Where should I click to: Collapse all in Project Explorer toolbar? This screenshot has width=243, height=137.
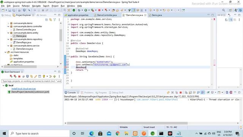(x=46, y=20)
